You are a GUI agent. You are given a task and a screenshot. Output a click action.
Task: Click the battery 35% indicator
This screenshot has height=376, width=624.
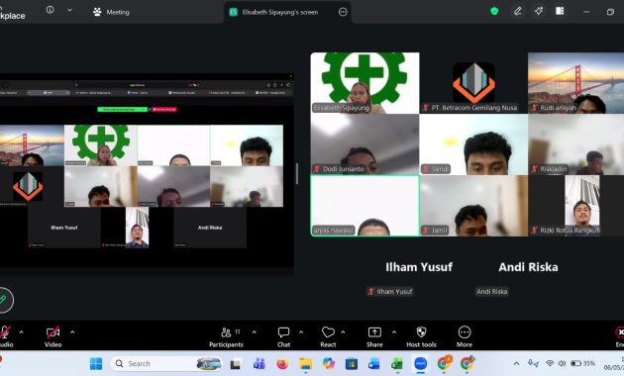pyautogui.click(x=583, y=363)
